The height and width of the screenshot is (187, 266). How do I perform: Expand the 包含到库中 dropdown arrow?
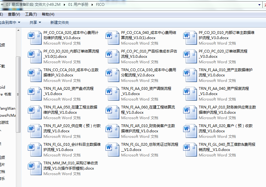pyautogui.click(x=19, y=22)
